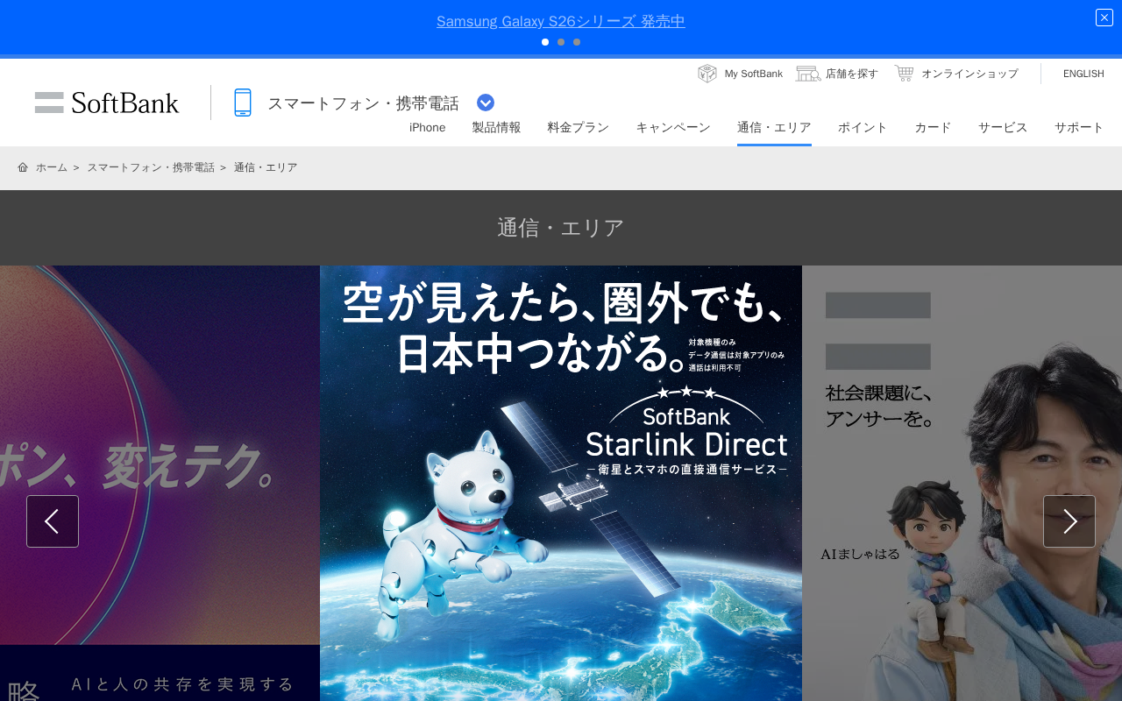Viewport: 1122px width, 701px height.
Task: Click the online shop cart icon
Action: [904, 73]
